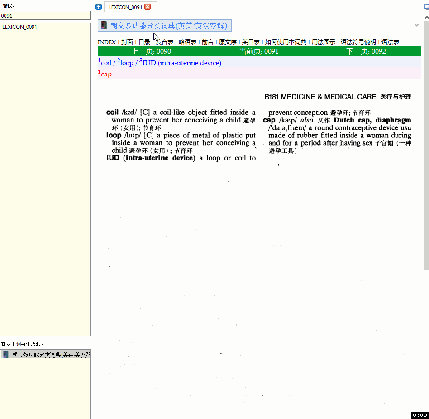Open the 用法图示 usage diagram link

point(324,42)
